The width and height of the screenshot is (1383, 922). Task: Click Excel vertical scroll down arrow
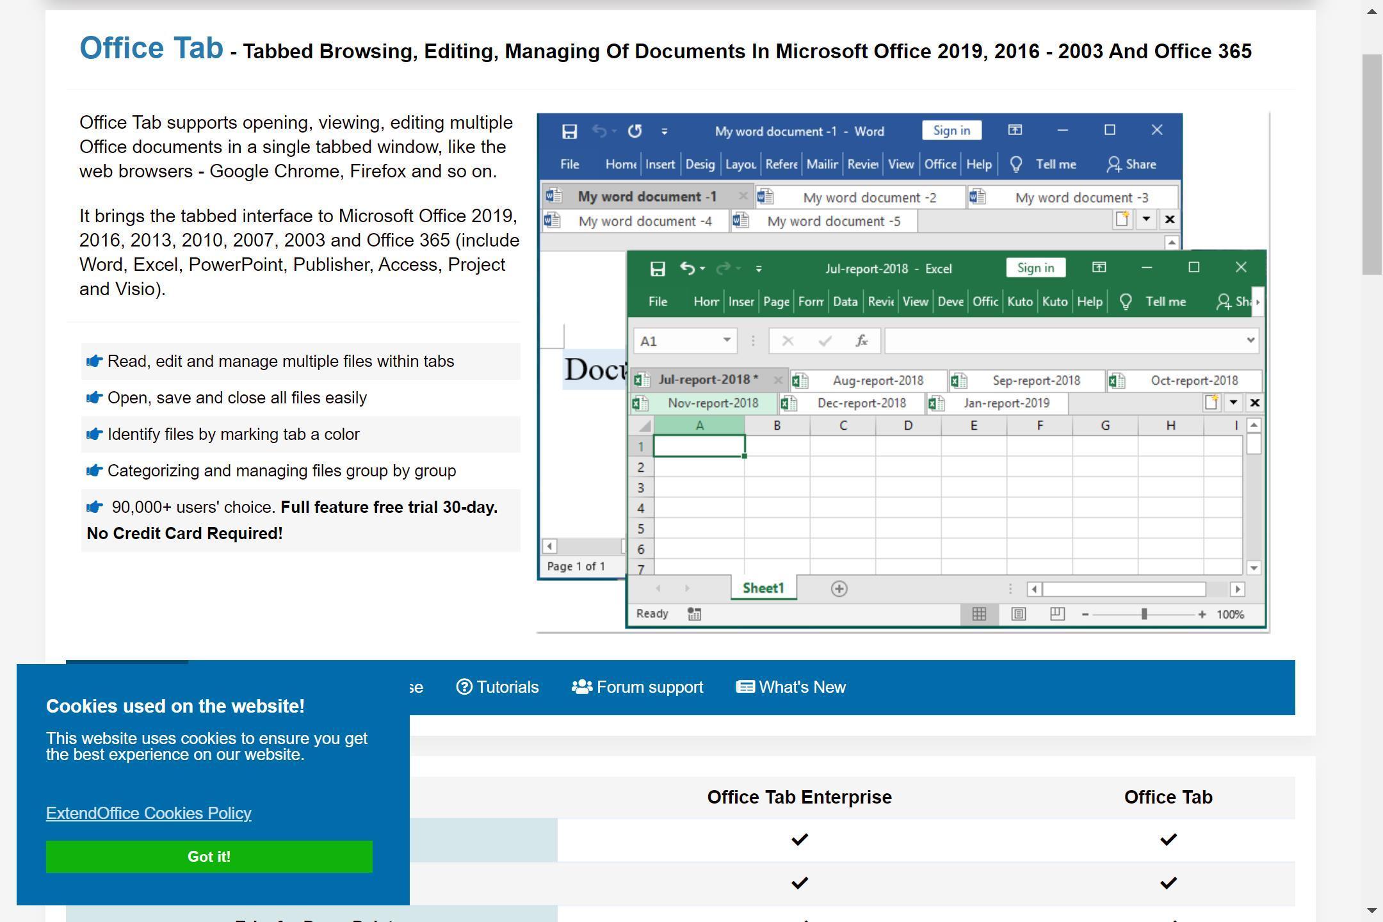tap(1254, 567)
